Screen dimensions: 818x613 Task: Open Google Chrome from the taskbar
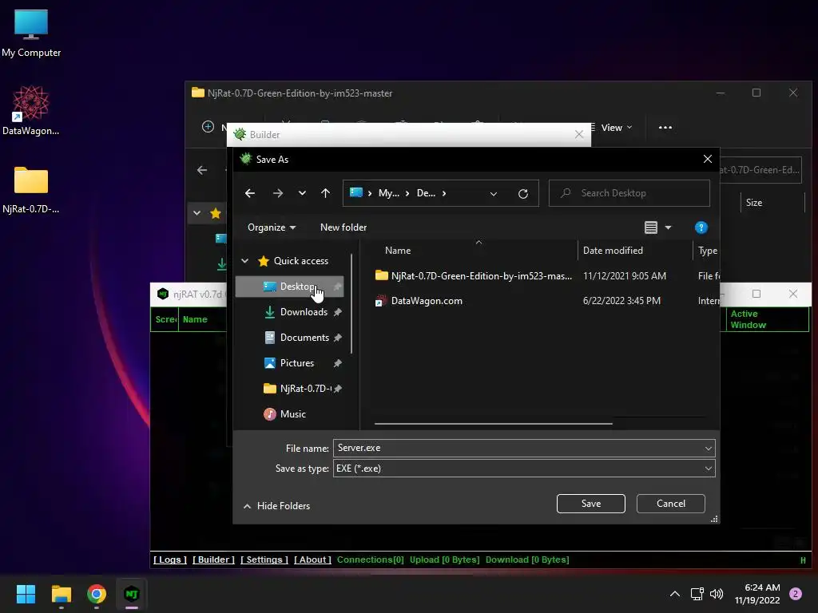[97, 594]
